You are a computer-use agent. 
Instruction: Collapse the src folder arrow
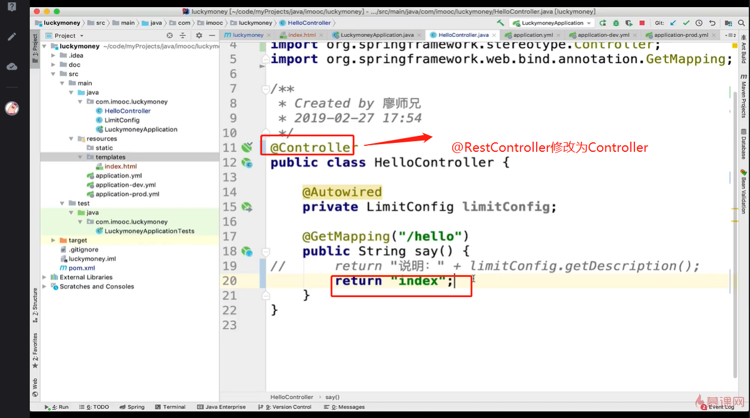pos(54,74)
